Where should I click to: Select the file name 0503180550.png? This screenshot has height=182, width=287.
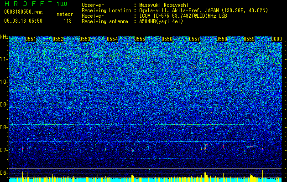tap(23, 12)
